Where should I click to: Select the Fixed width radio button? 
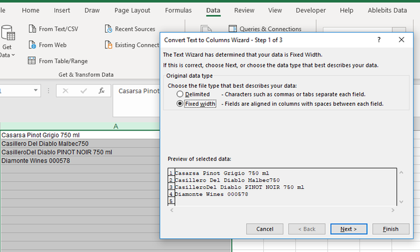179,104
